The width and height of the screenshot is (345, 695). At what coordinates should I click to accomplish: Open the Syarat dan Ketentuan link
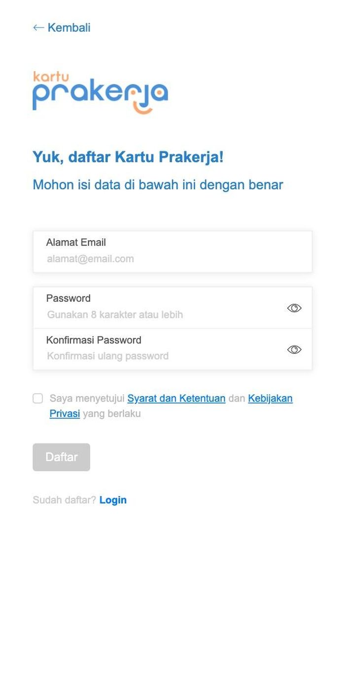coord(176,398)
